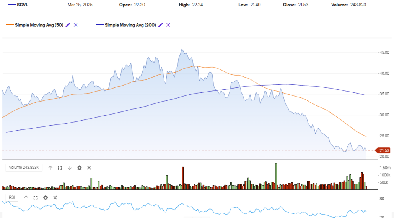Remove the Simple Moving Avg (50) indicator
Viewport: 394px width, 218px height.
point(75,25)
